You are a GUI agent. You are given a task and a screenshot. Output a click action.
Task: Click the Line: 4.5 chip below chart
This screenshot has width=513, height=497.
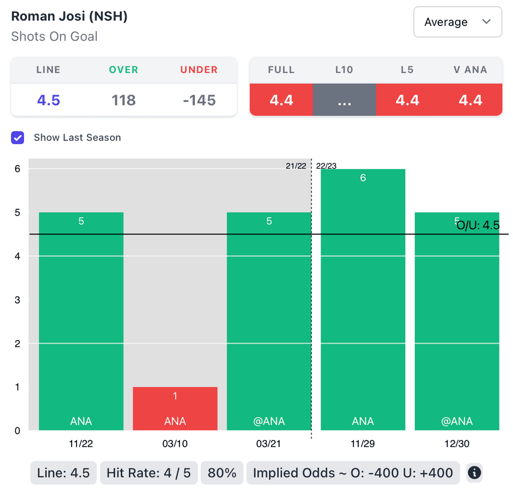click(x=64, y=472)
